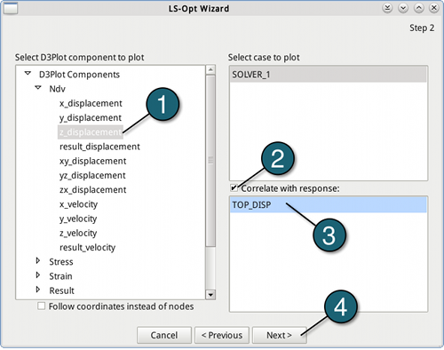Select y_velocity component
The image size is (444, 350).
[78, 219]
